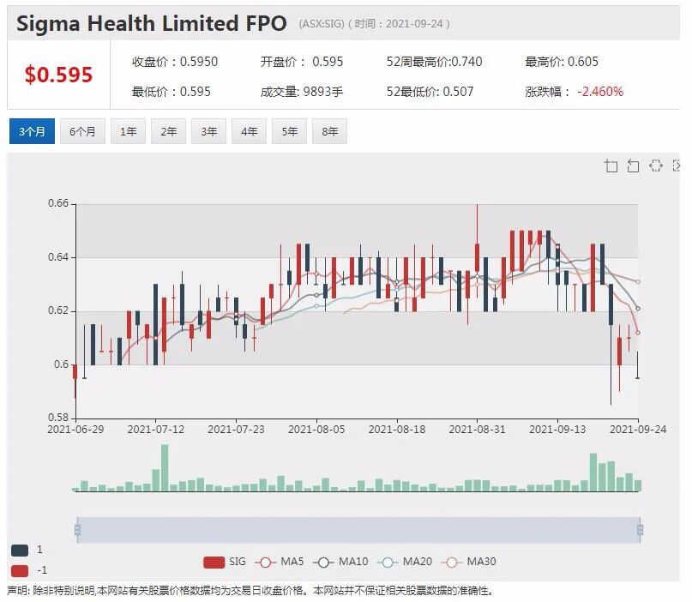692x602 pixels.
Task: Grab the right handle of the zoom slider
Action: click(640, 530)
